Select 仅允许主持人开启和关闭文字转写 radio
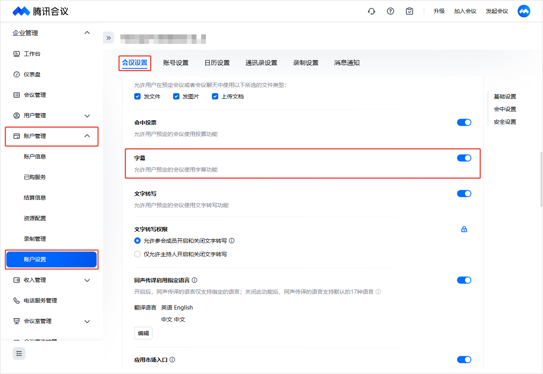Viewport: 543px width, 374px height. click(x=137, y=254)
